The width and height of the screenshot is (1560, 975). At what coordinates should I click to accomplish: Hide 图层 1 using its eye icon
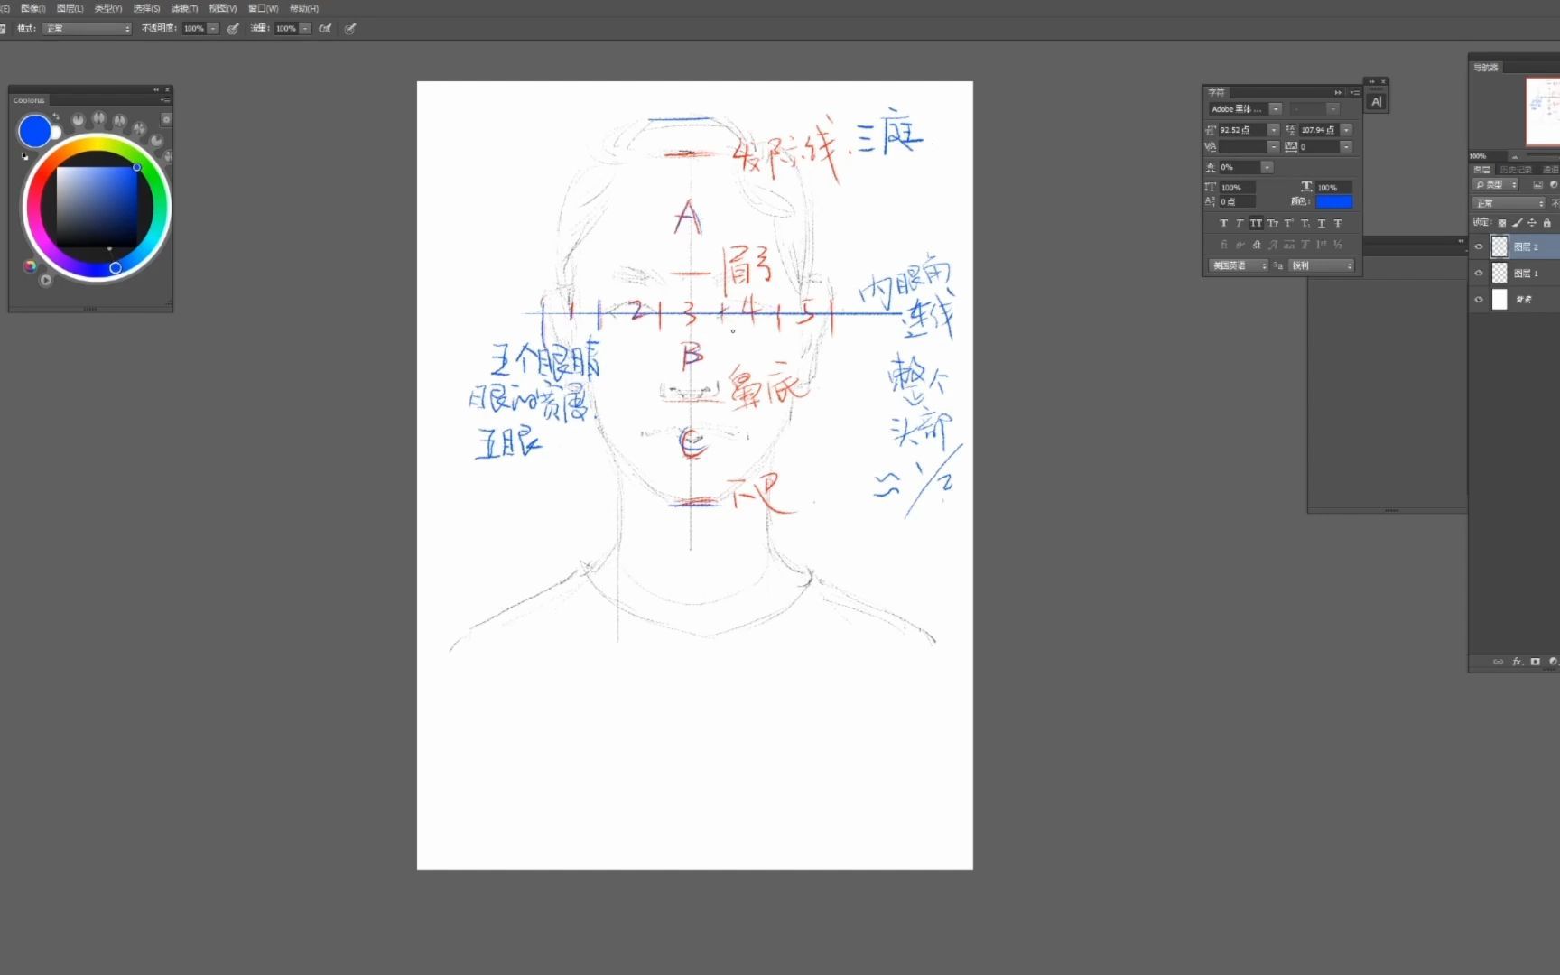(x=1479, y=273)
